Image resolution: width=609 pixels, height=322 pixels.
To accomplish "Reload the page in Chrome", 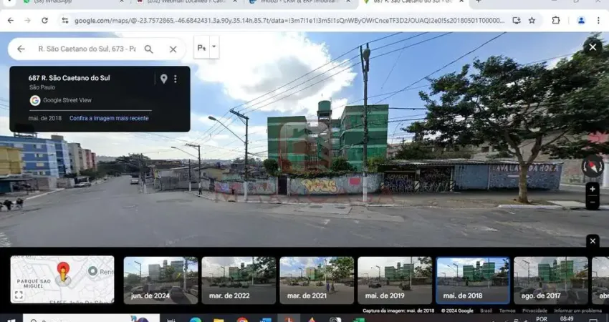I will 44,21.
